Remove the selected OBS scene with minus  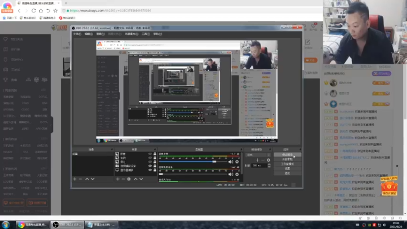coord(80,179)
